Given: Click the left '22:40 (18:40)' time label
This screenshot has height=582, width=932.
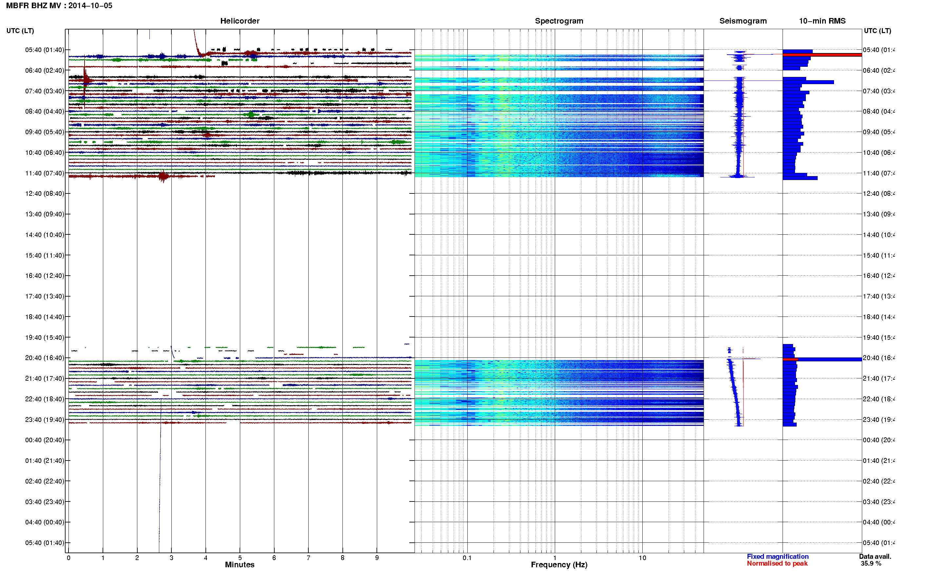Looking at the screenshot, I should 45,399.
